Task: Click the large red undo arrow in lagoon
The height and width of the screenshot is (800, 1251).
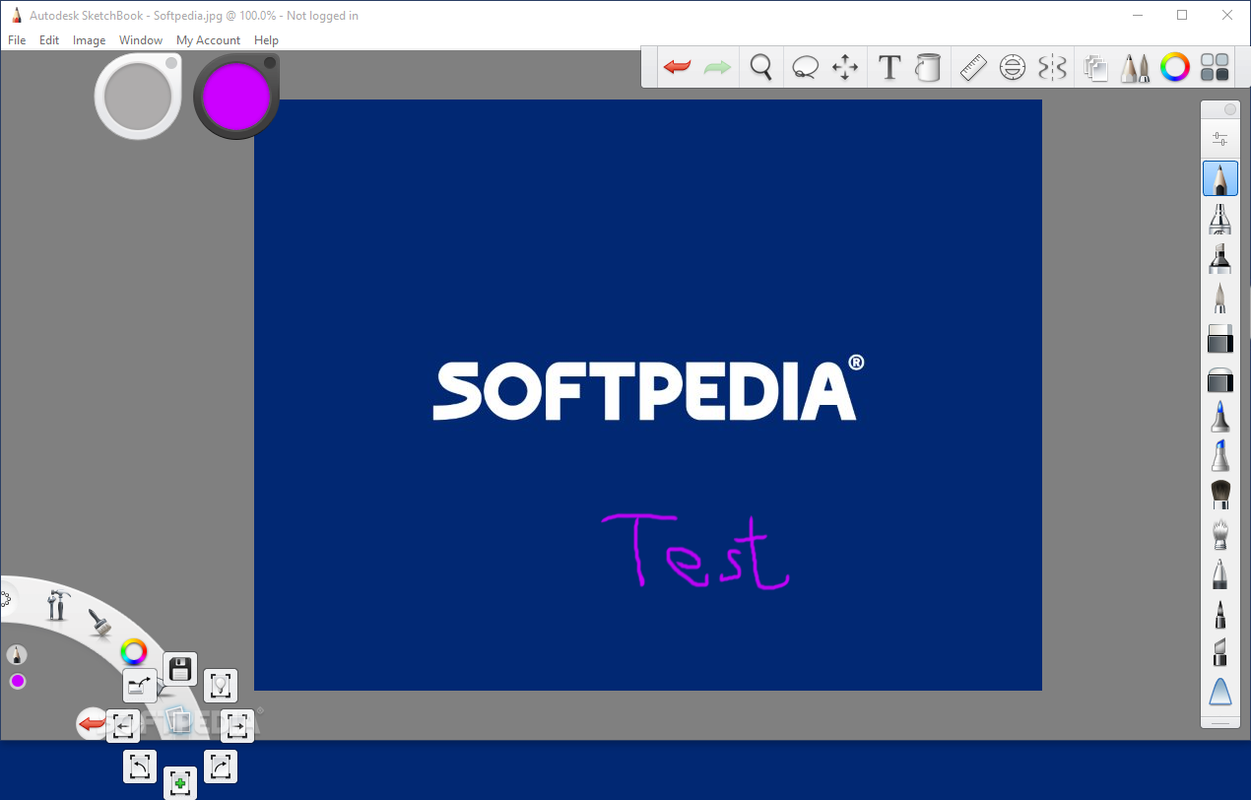Action: click(91, 725)
